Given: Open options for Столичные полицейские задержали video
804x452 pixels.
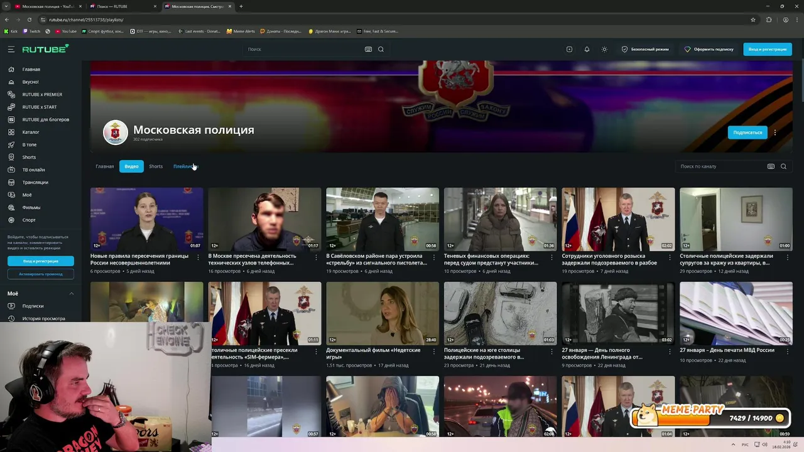Looking at the screenshot, I should tap(788, 257).
